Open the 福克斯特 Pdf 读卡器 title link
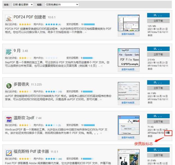The width and height of the screenshot is (175, 165). 31,152
